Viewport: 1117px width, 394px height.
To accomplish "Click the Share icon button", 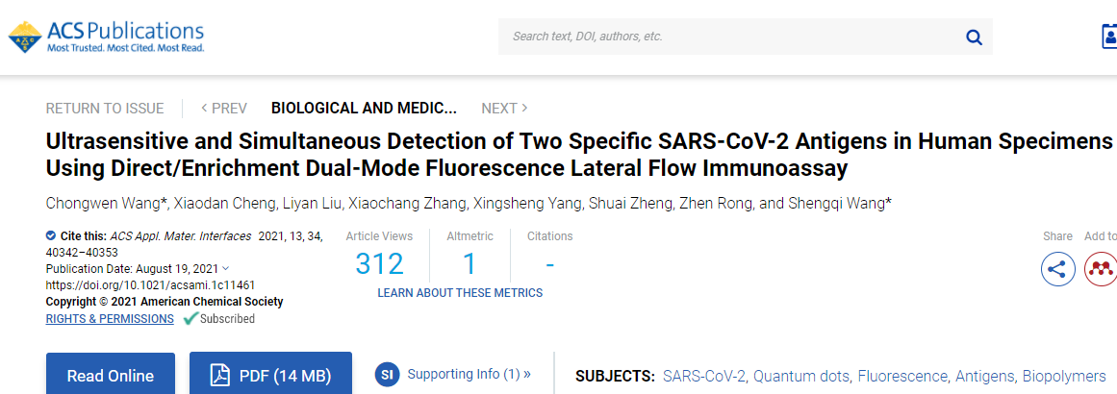I will click(x=1058, y=269).
